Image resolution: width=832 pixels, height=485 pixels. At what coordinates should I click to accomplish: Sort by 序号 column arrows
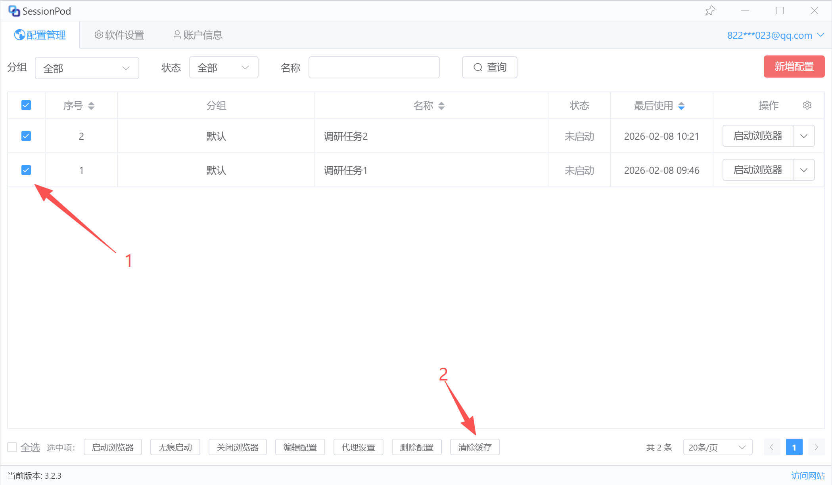[91, 106]
